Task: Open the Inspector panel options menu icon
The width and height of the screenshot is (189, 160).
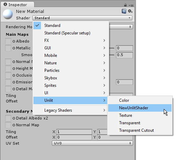Action: (131, 5)
